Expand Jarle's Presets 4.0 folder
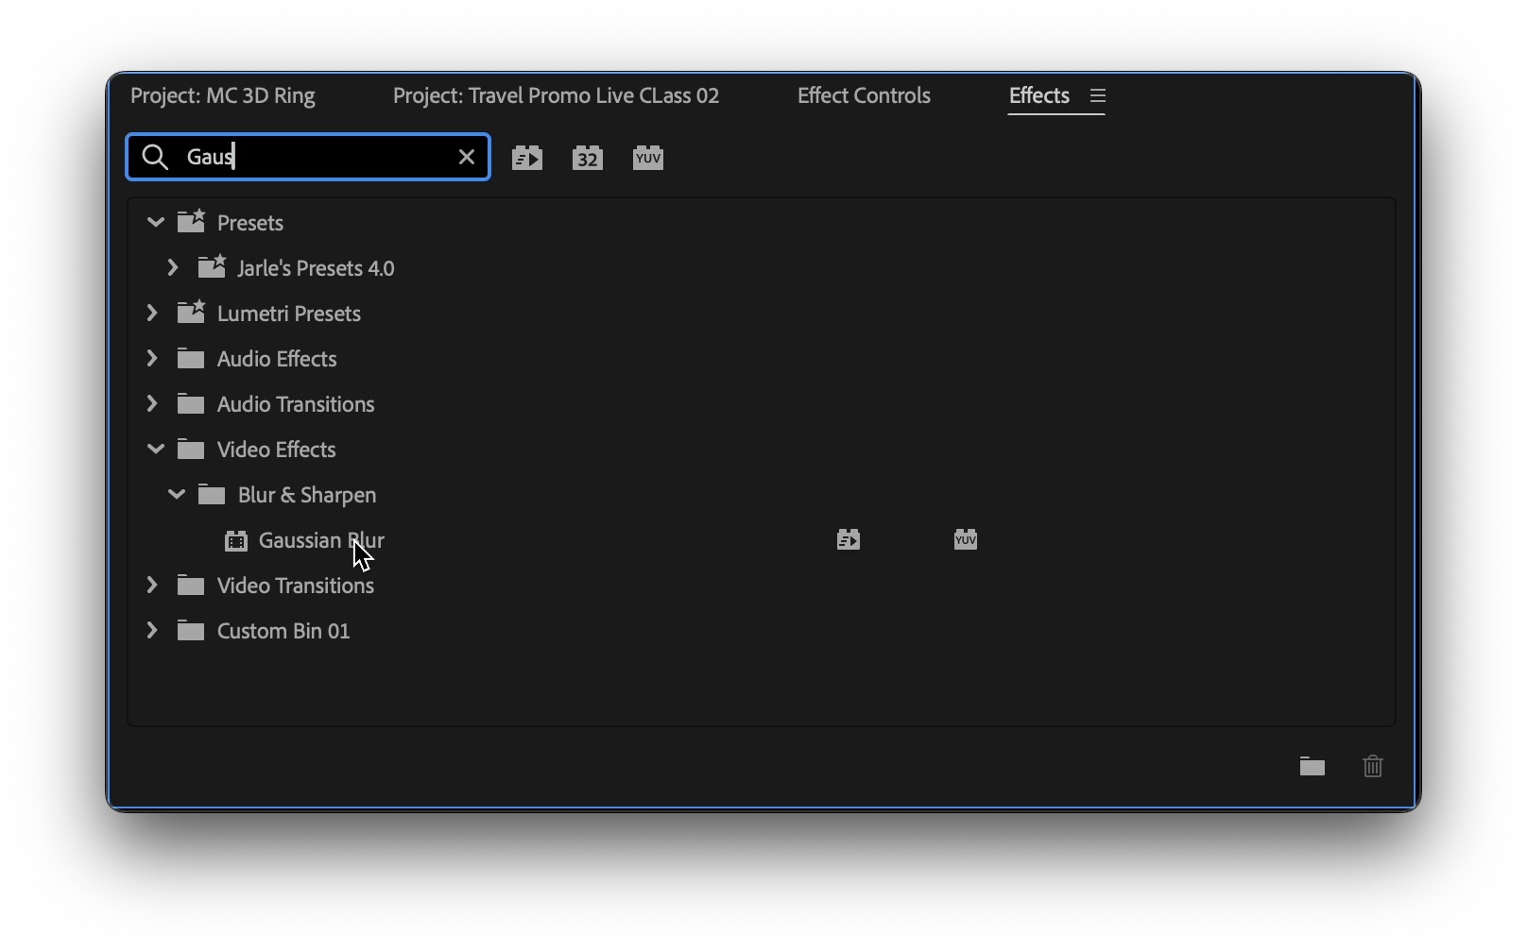 [x=173, y=268]
